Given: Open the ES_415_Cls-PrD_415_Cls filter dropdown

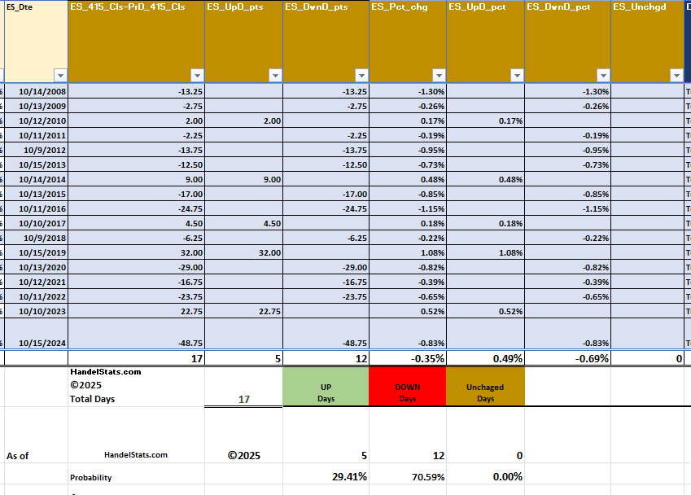Looking at the screenshot, I should tap(195, 75).
